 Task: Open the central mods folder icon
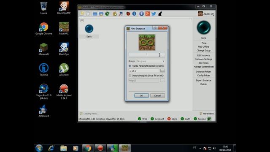pos(101,14)
